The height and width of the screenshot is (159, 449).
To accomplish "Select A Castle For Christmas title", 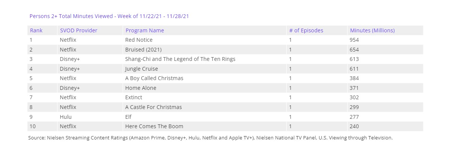I will click(153, 107).
